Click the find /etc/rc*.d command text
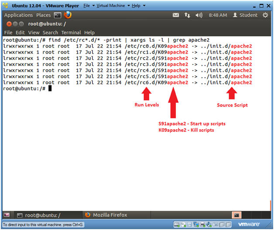The image size is (274, 230). pos(129,40)
